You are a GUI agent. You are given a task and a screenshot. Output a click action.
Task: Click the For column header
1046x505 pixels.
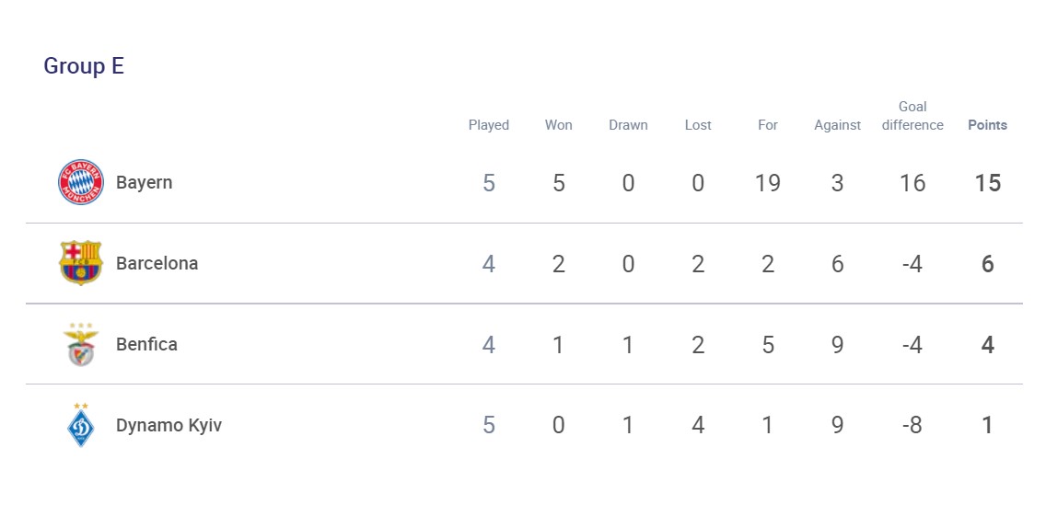[x=768, y=125]
